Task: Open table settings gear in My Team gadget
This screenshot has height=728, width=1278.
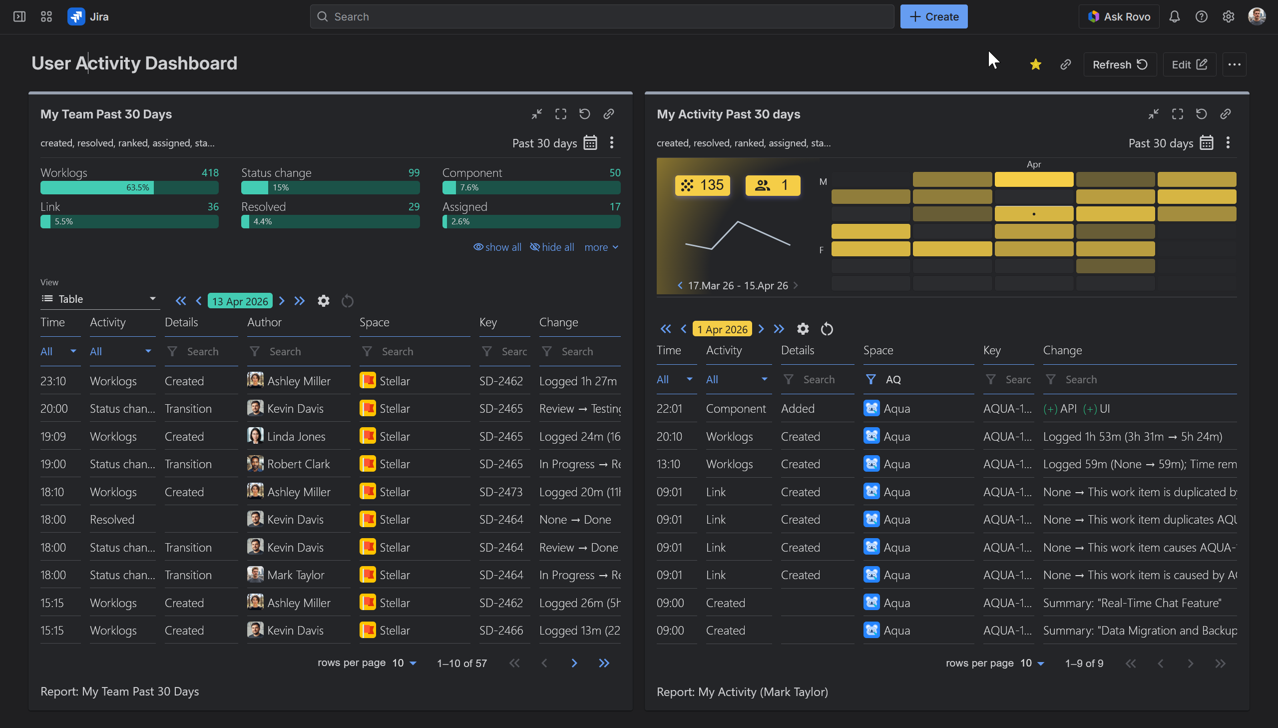Action: (323, 300)
